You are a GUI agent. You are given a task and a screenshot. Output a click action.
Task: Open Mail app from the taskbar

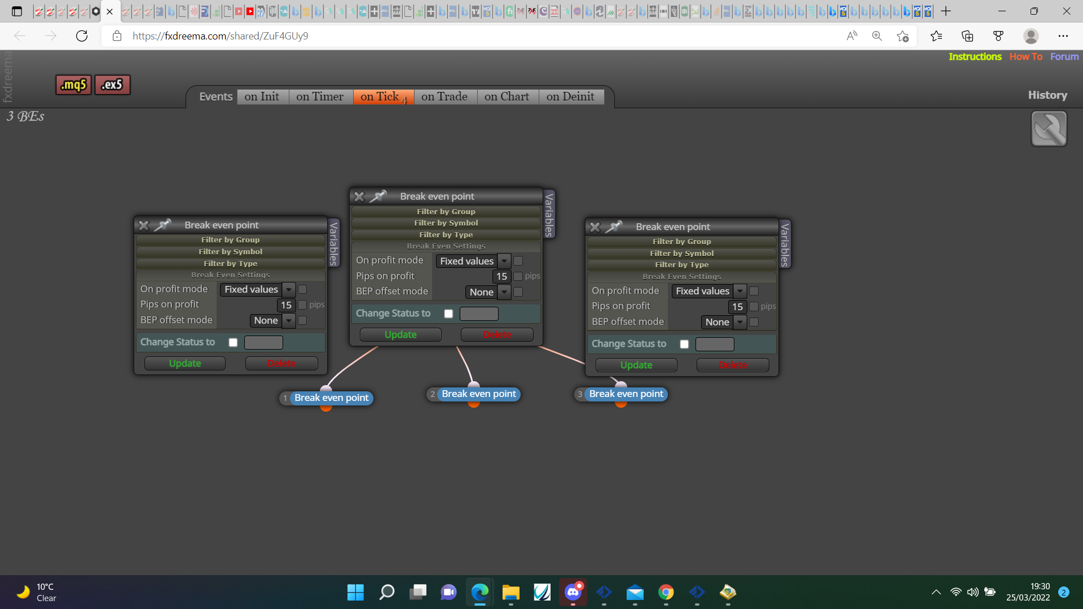[x=635, y=592]
